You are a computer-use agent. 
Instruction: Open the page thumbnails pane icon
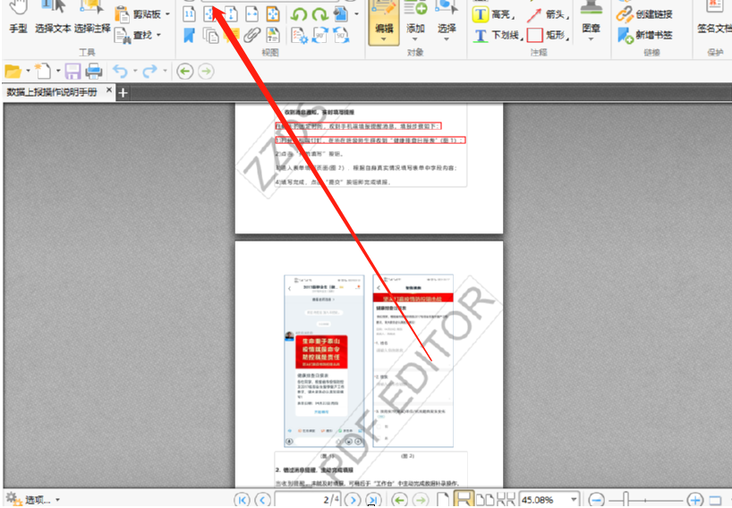pos(211,35)
